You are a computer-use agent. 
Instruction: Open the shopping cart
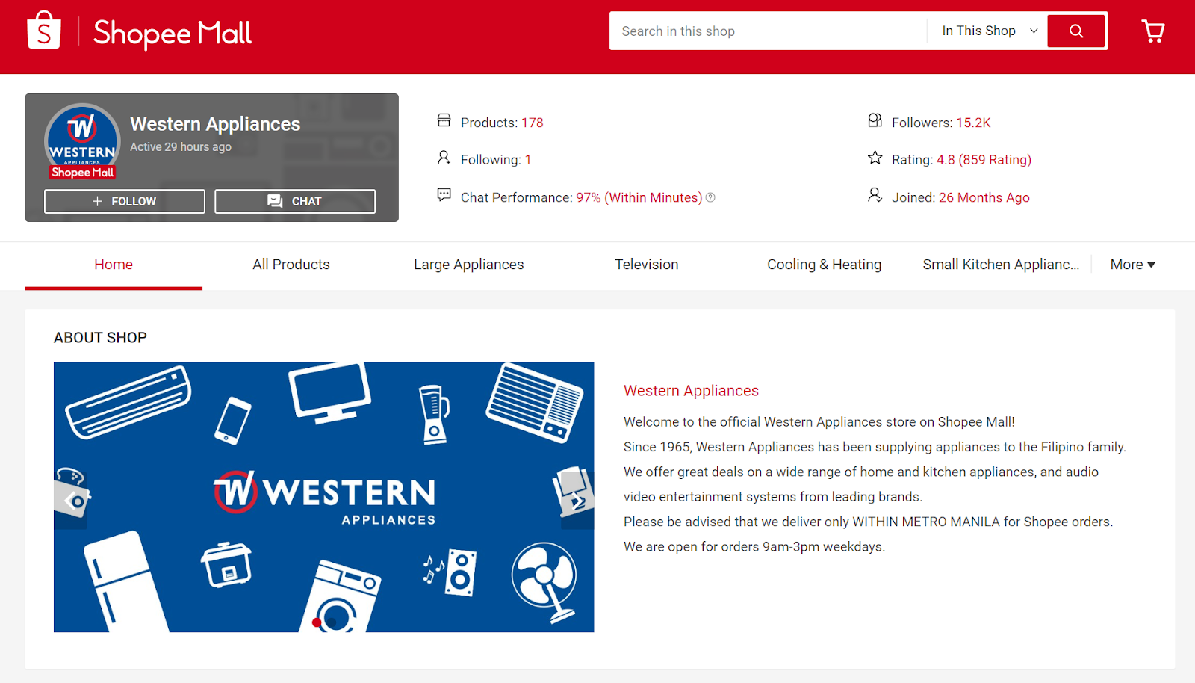coord(1153,31)
